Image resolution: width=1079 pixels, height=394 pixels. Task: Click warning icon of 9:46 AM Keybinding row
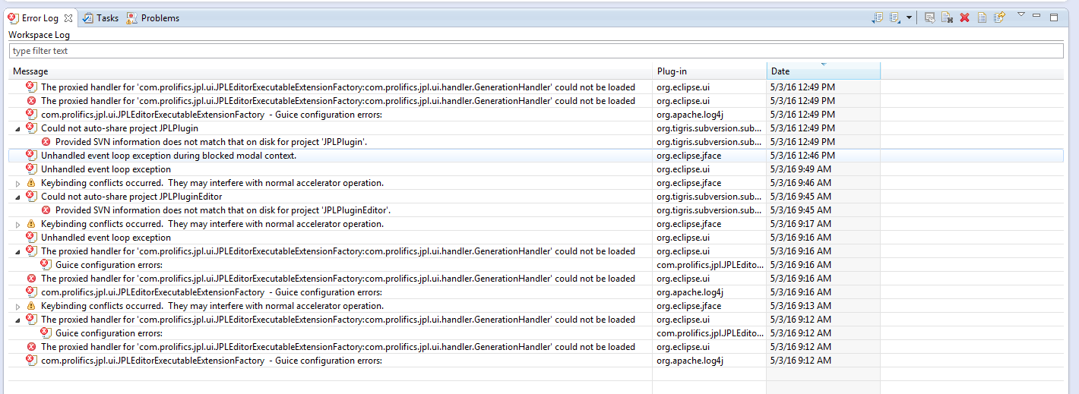[x=31, y=183]
